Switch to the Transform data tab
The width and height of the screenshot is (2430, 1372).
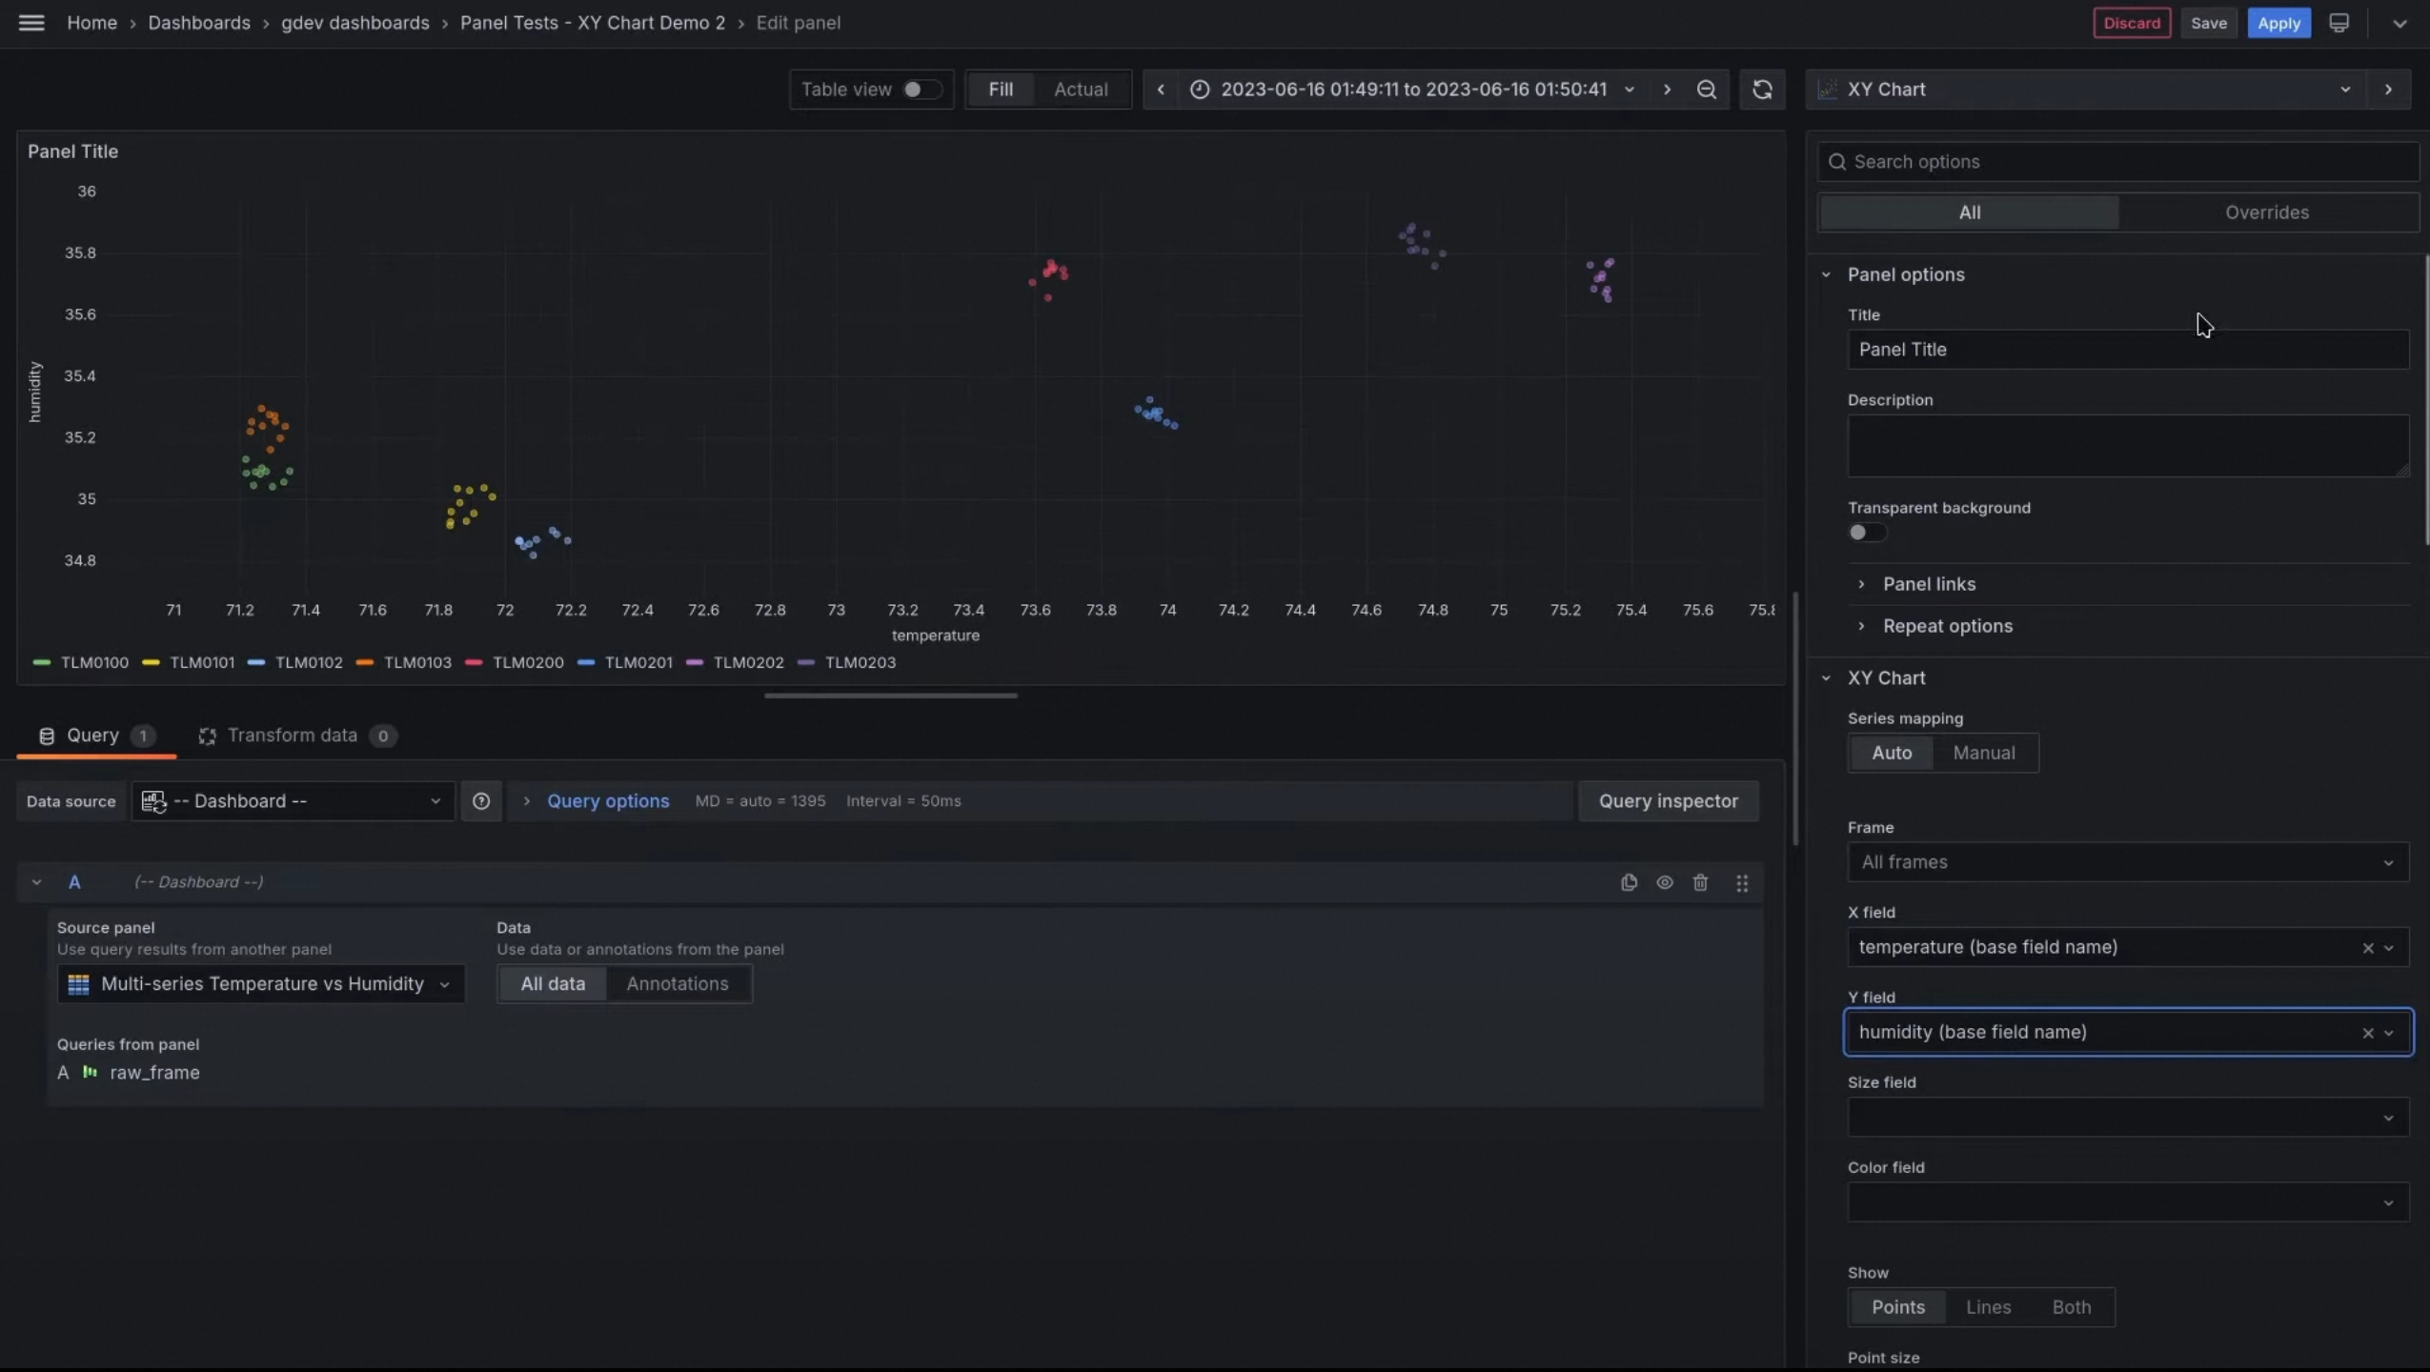tap(292, 736)
